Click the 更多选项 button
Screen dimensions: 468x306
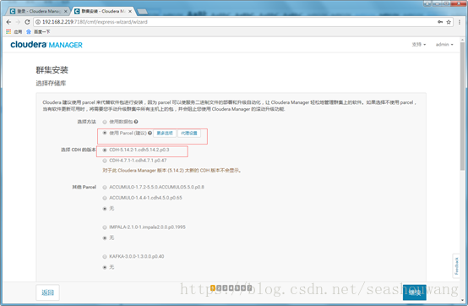click(165, 134)
